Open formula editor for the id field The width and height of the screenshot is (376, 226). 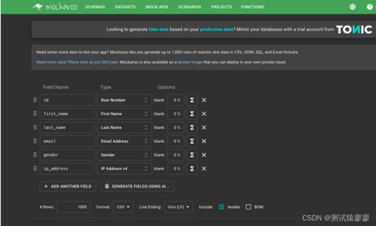192,100
